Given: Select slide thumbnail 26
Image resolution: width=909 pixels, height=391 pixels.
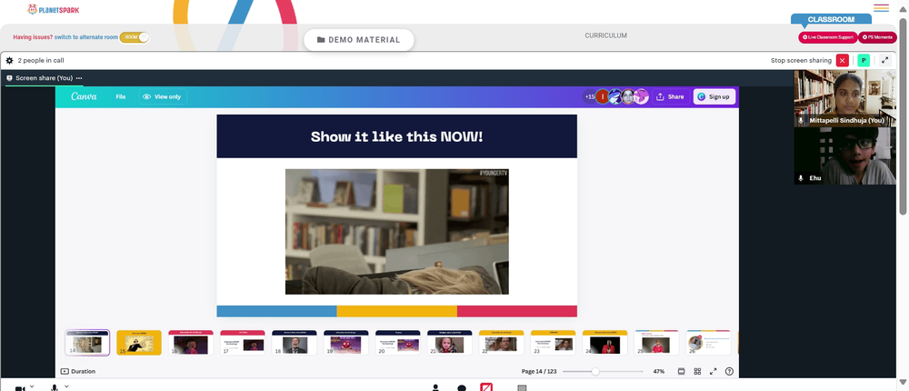Looking at the screenshot, I should [708, 342].
